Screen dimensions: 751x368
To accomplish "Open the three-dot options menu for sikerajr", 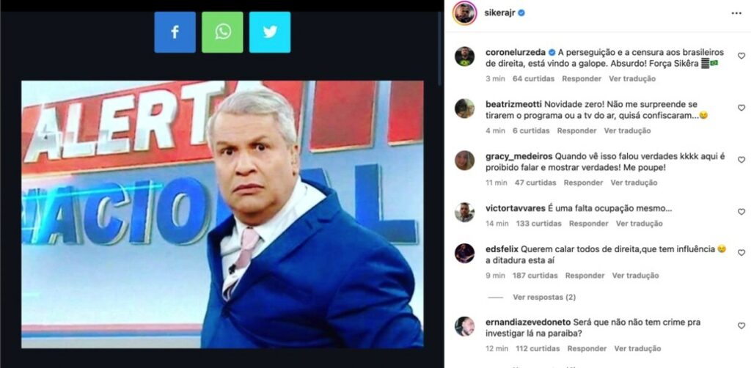I will point(736,13).
